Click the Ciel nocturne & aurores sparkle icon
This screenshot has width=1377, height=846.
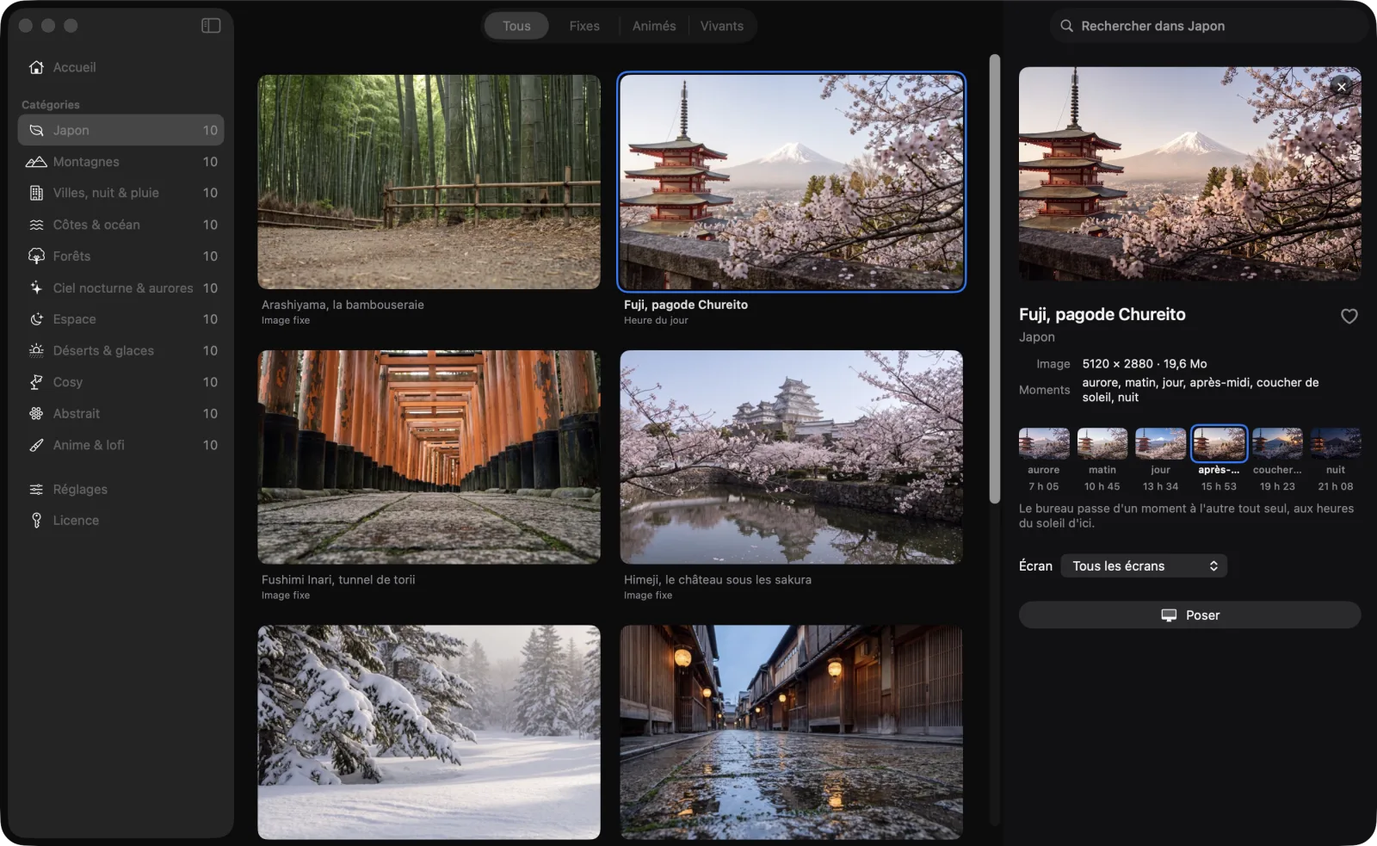tap(36, 287)
